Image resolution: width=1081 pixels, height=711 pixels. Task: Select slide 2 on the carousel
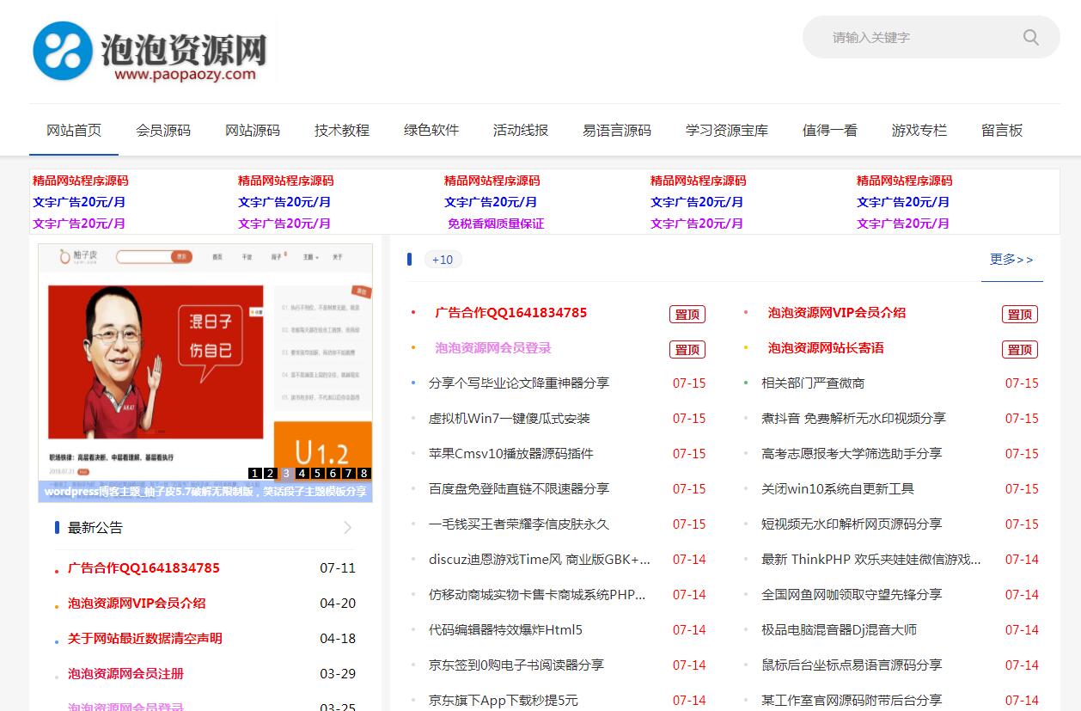pos(271,473)
